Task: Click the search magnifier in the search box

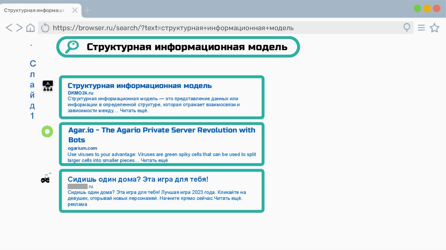Action: click(72, 47)
